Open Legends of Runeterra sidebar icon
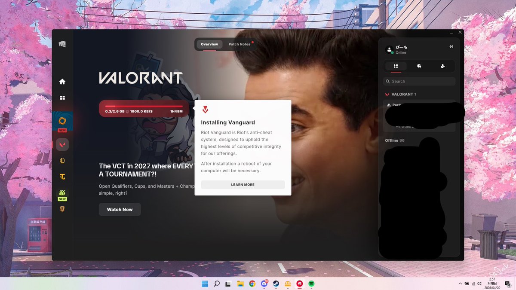 pos(62,209)
